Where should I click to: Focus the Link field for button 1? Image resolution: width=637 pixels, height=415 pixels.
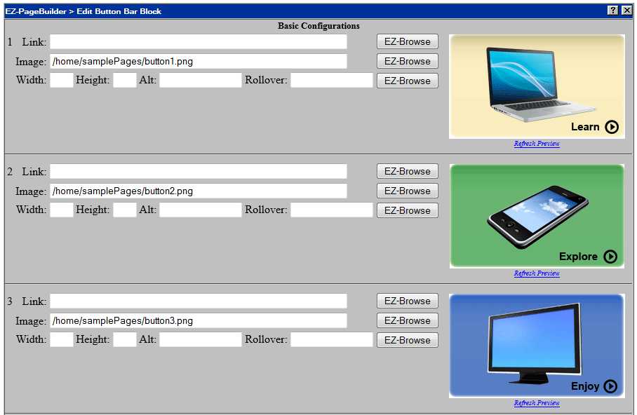pyautogui.click(x=199, y=42)
